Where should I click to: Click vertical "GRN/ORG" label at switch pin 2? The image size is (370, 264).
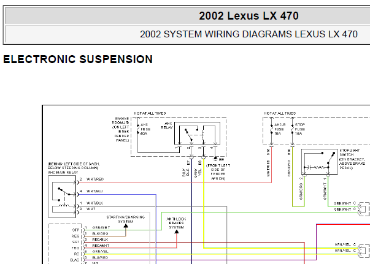pos(301,192)
